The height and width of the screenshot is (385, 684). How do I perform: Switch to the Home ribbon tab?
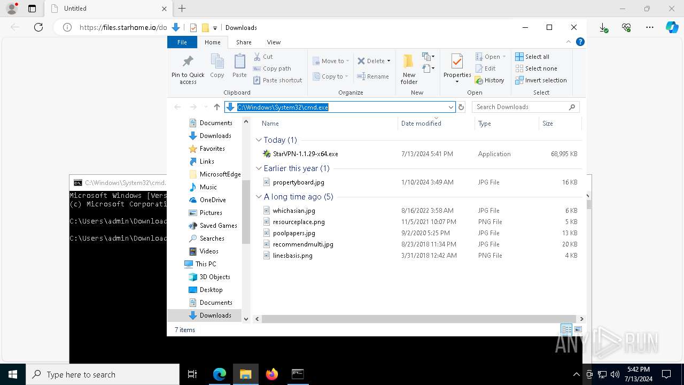[212, 42]
